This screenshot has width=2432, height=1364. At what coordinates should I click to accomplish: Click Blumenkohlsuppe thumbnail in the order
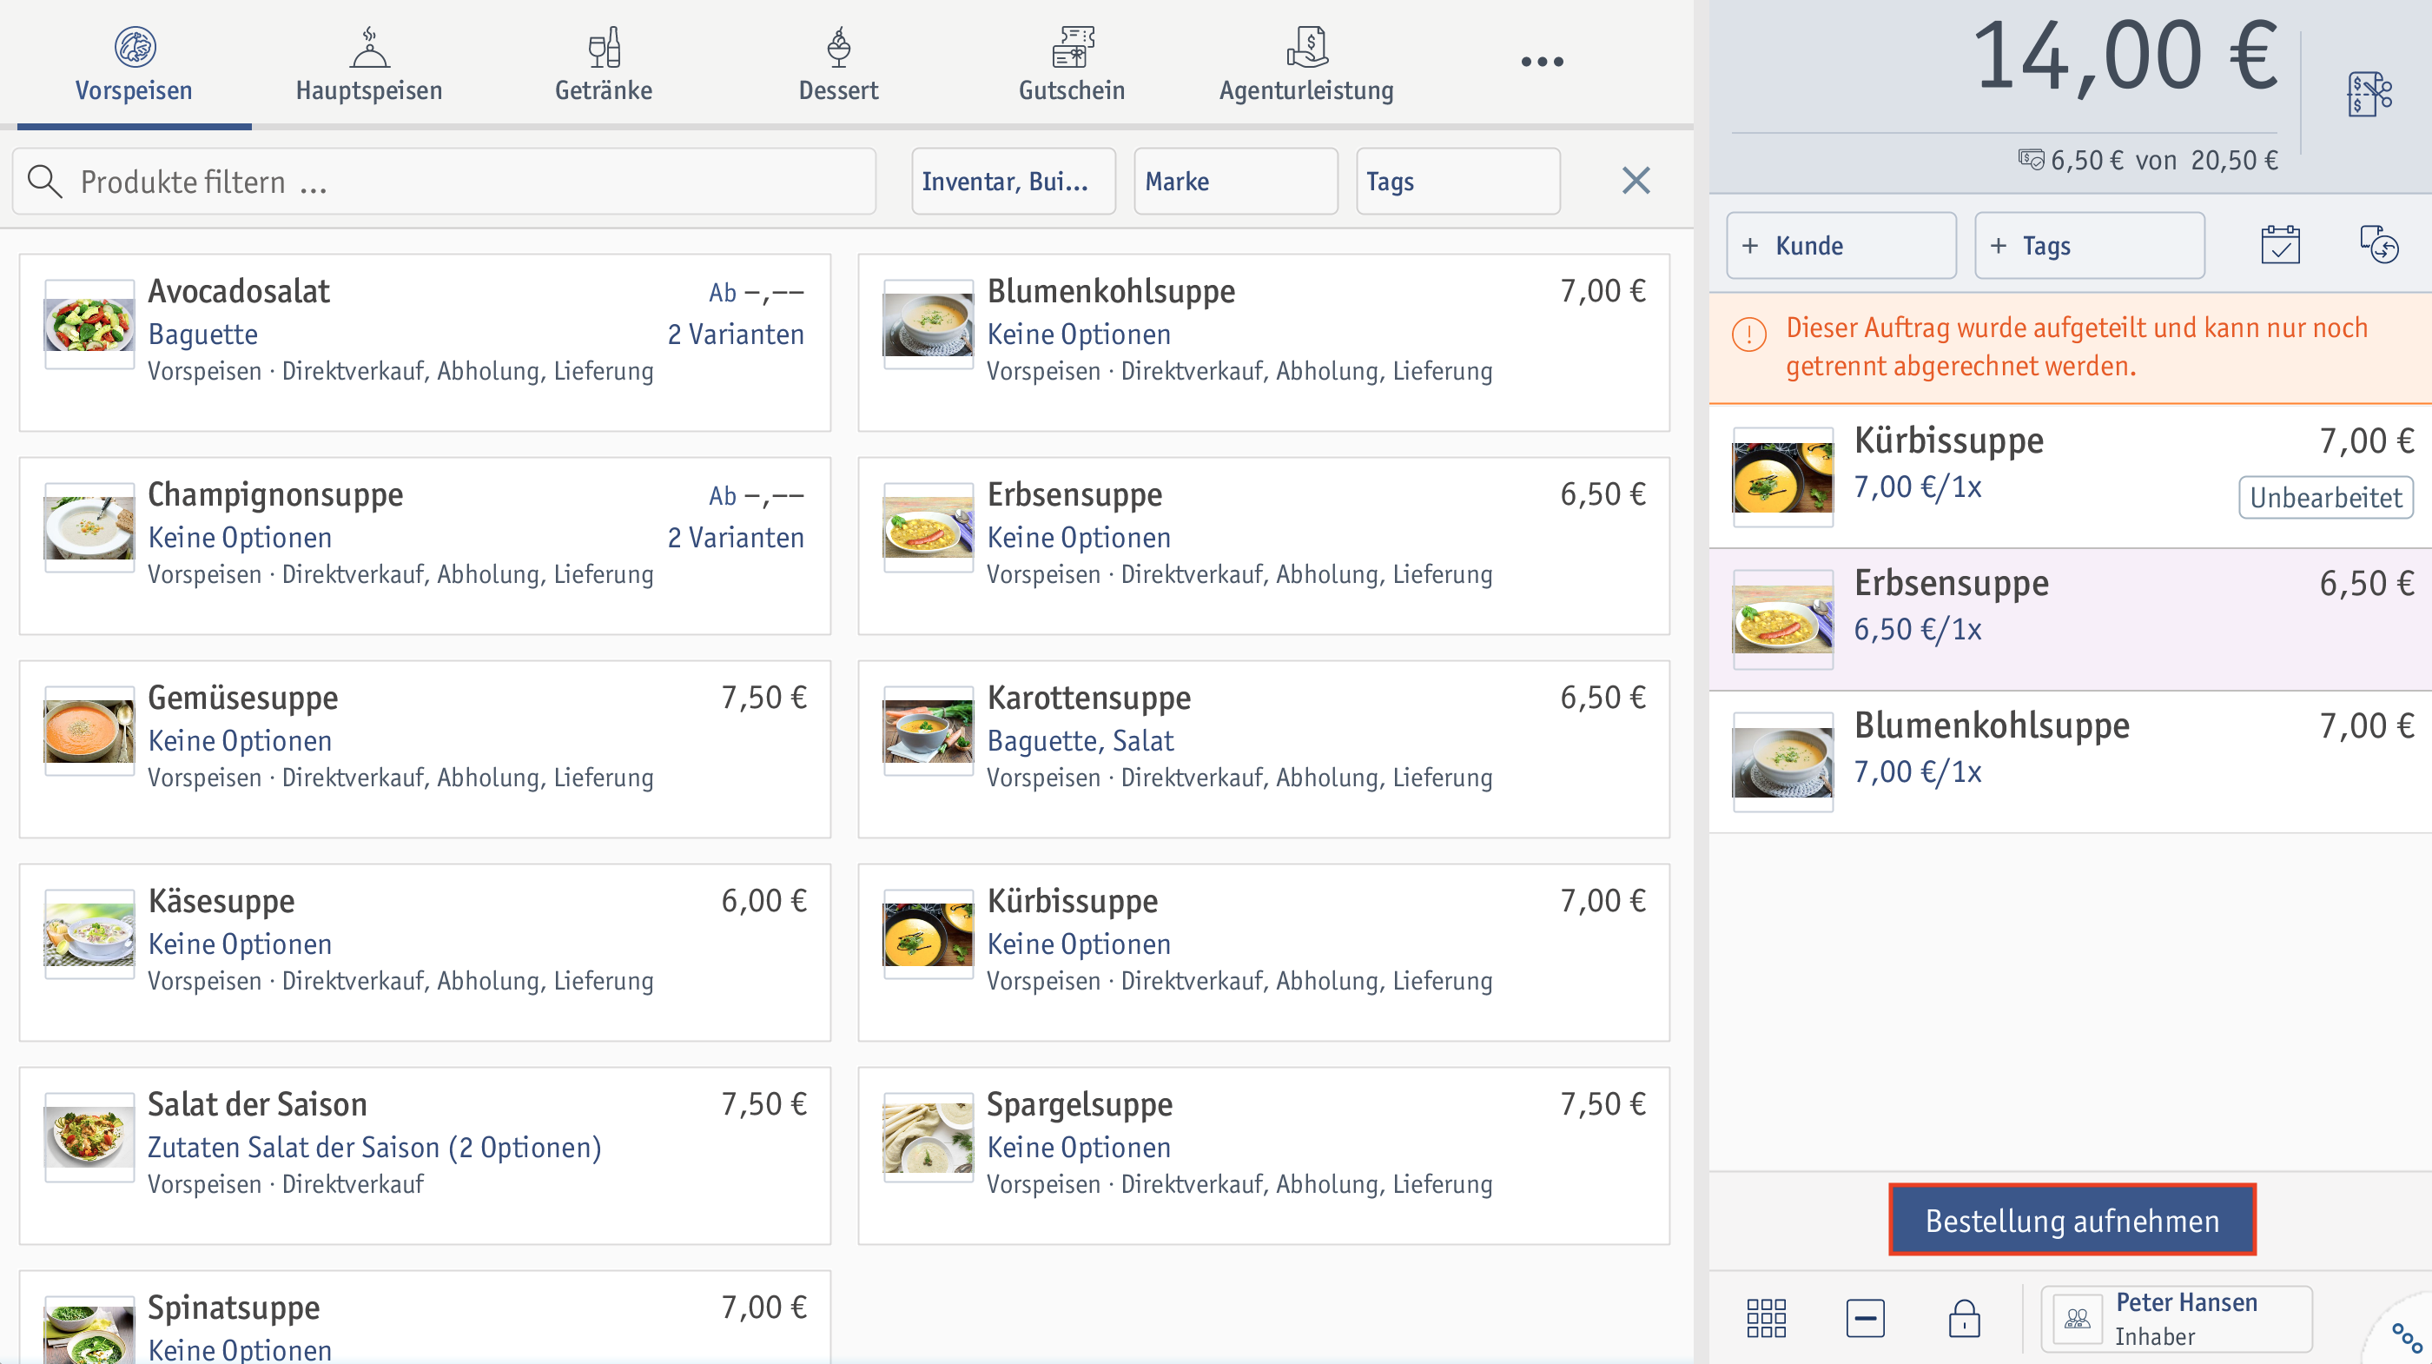pyautogui.click(x=1782, y=762)
